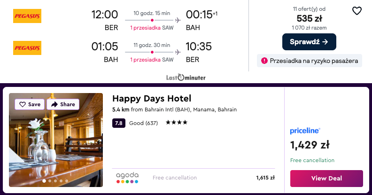
Task: Click the red warning icon beside Przesiadka
Action: [x=264, y=61]
